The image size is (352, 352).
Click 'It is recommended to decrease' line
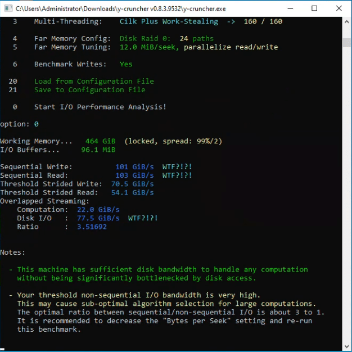[x=165, y=321]
